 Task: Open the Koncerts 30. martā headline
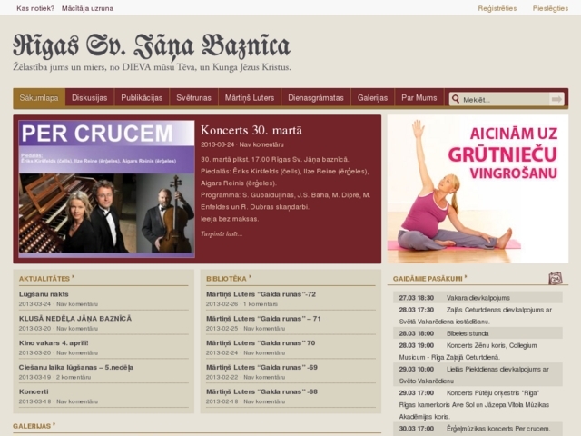point(251,130)
